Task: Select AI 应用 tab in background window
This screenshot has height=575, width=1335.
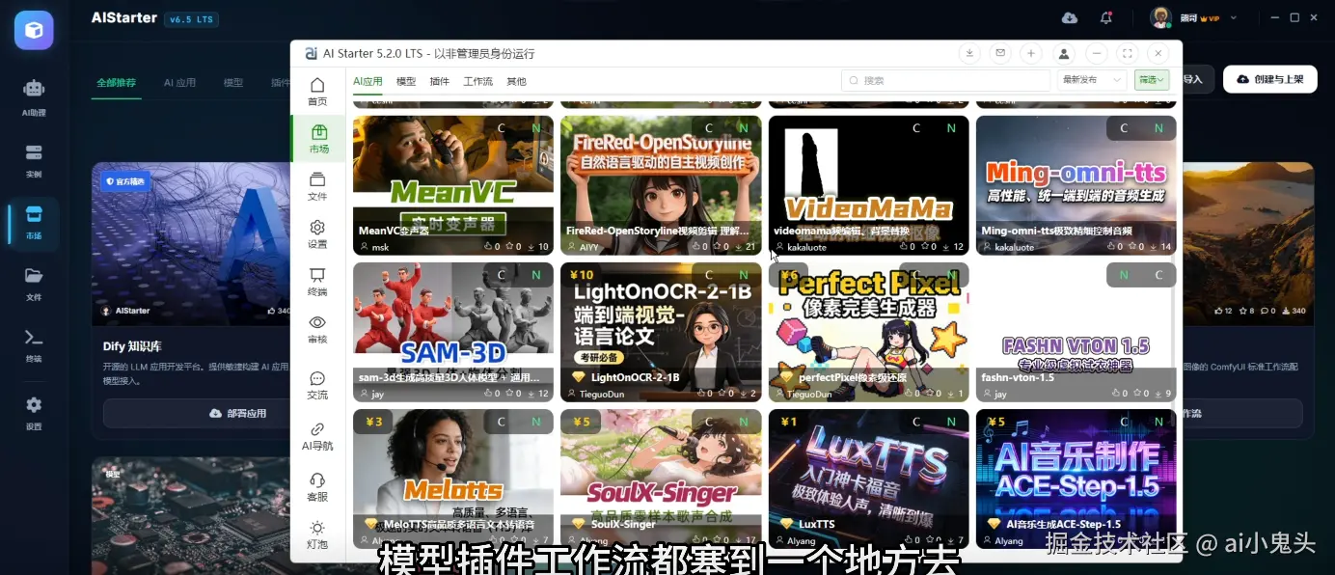Action: pos(179,83)
